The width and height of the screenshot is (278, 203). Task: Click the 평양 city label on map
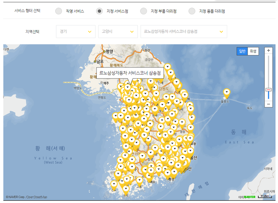[109, 52]
